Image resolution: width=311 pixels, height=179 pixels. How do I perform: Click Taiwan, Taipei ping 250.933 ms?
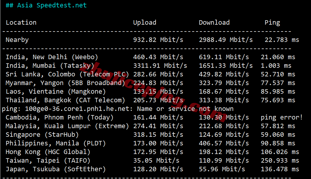point(280,161)
